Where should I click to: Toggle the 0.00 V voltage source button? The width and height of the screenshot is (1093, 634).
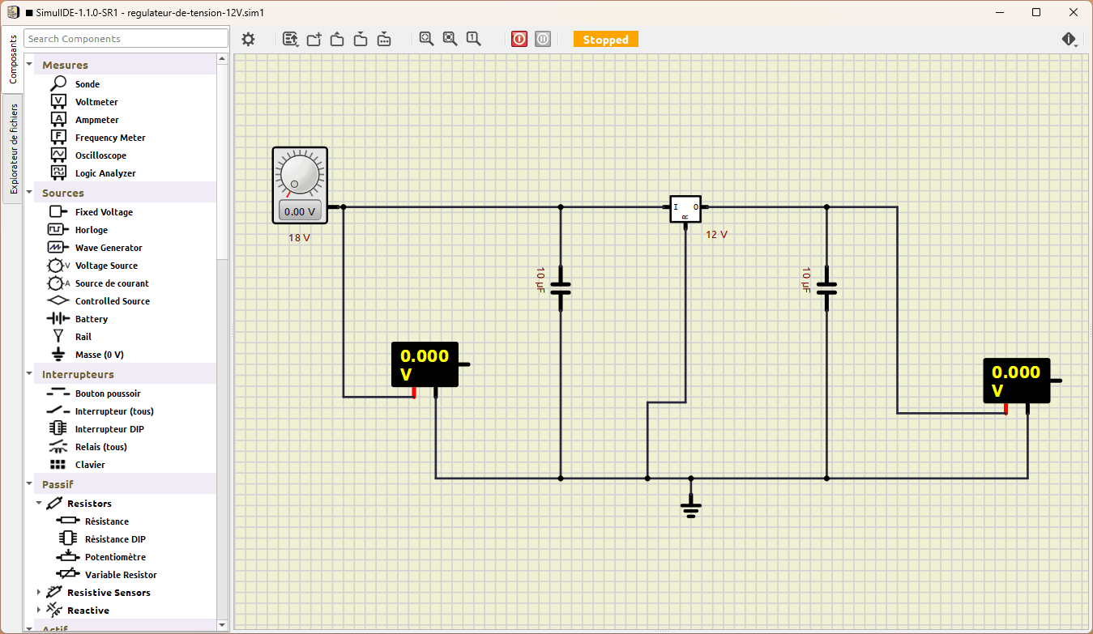click(x=300, y=211)
